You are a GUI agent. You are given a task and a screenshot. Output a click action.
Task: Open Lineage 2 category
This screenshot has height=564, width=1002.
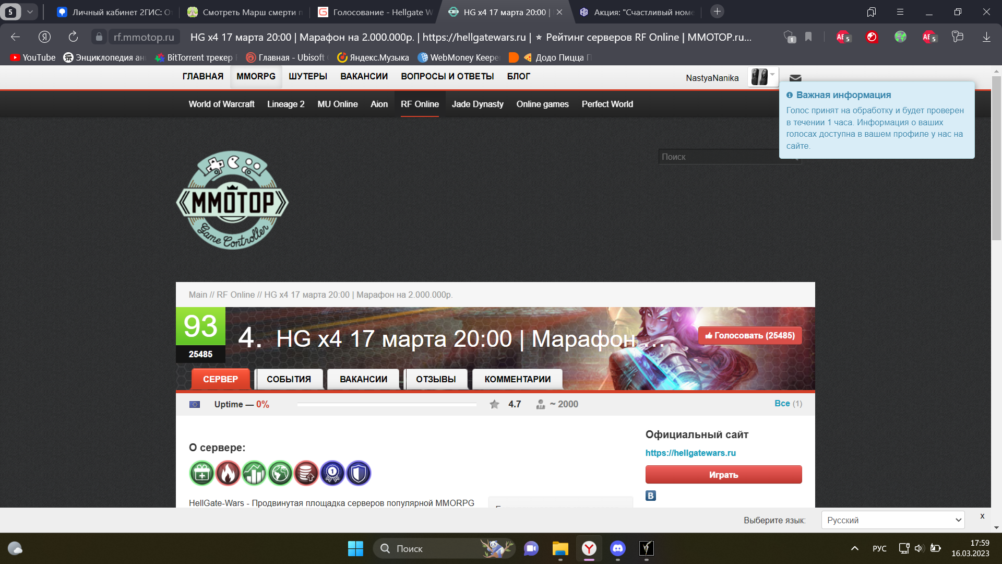[286, 104]
